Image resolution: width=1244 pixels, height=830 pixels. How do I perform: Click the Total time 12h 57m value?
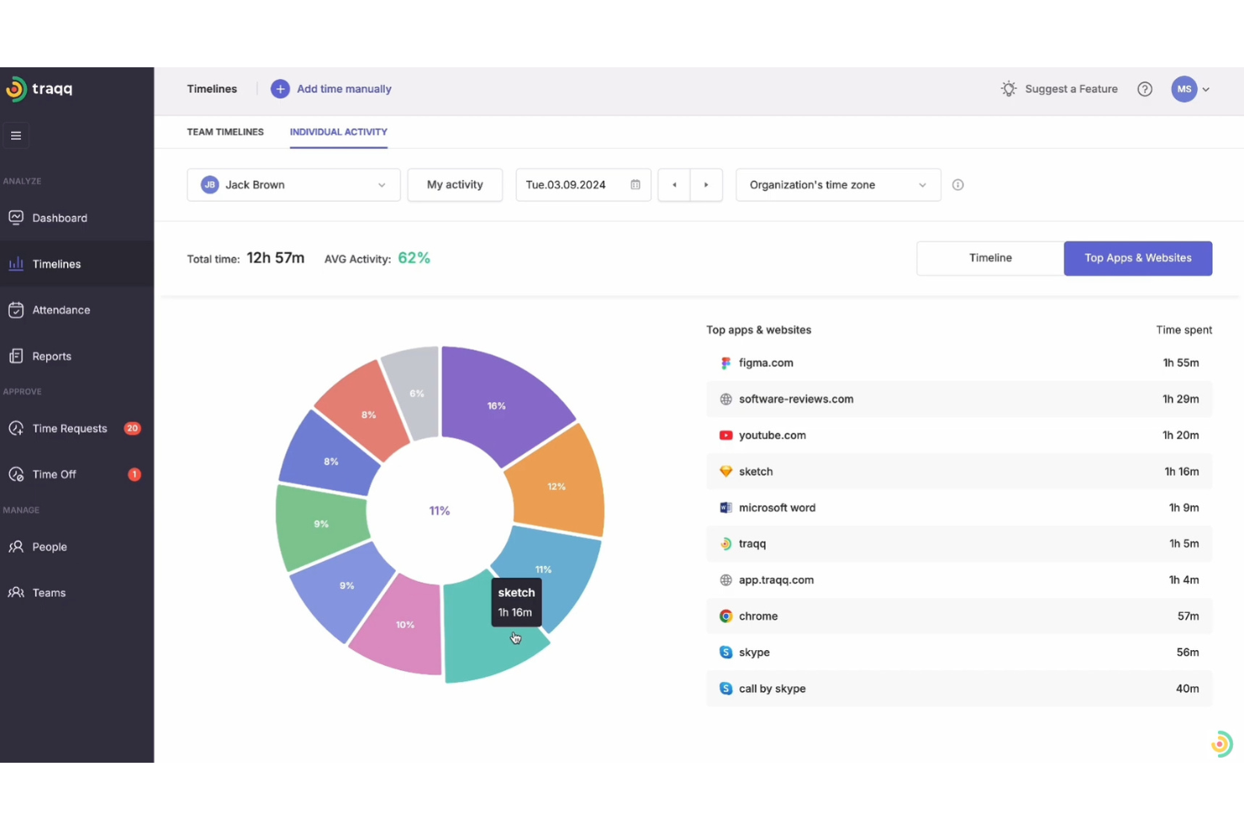tap(276, 258)
